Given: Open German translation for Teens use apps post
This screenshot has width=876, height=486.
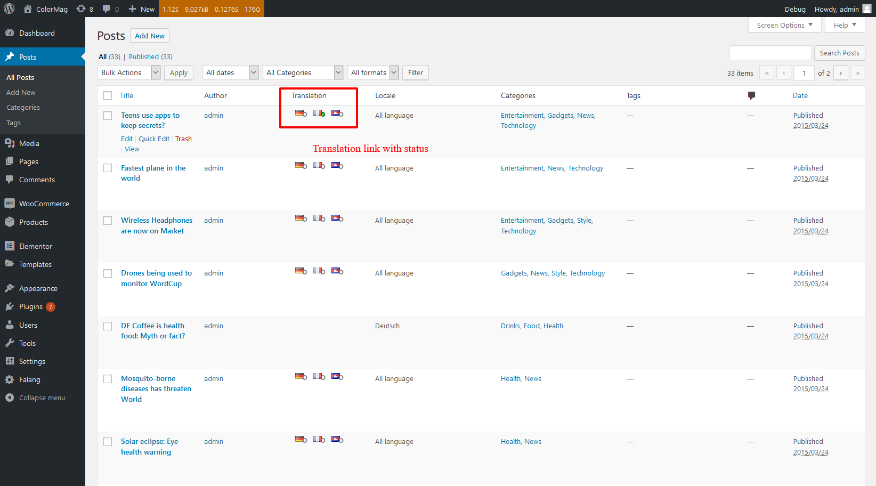Looking at the screenshot, I should (x=301, y=113).
